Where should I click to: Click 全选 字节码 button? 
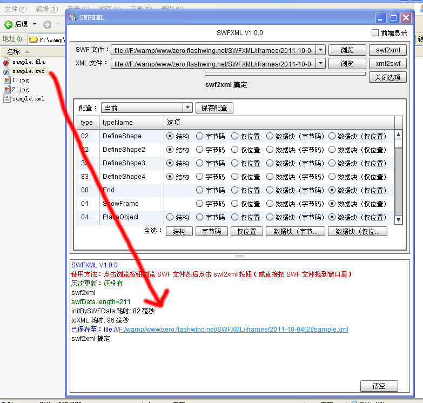click(212, 231)
